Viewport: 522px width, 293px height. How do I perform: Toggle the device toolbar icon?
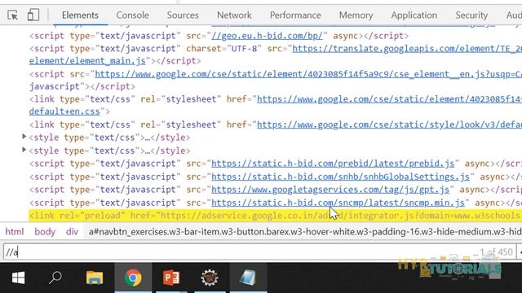(x=33, y=15)
